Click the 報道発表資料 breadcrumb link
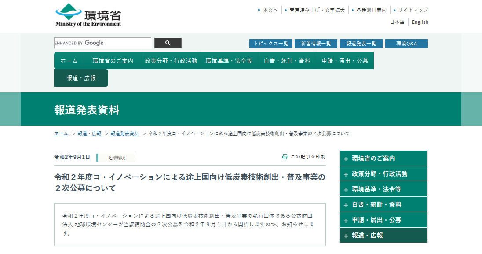 pyautogui.click(x=124, y=133)
